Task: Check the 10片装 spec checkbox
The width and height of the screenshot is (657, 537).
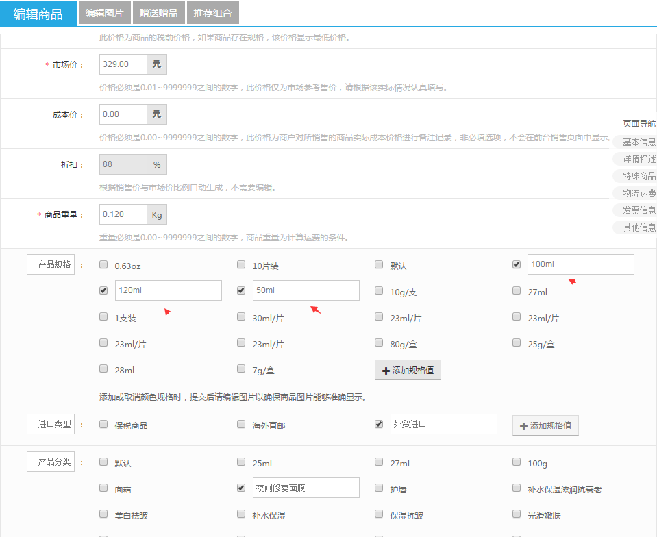Action: point(241,264)
